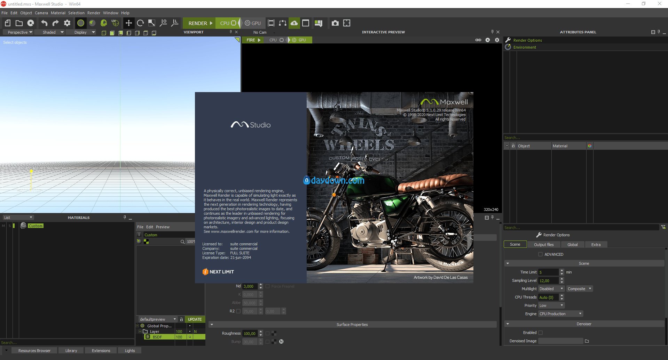Select GPU in the FIRE preview bar

(x=300, y=40)
